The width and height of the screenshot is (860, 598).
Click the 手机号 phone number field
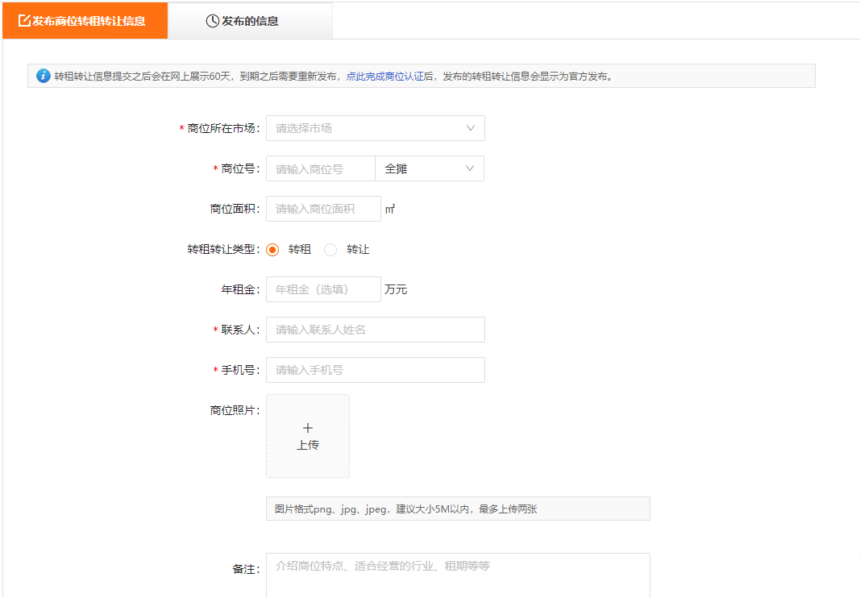click(x=376, y=370)
